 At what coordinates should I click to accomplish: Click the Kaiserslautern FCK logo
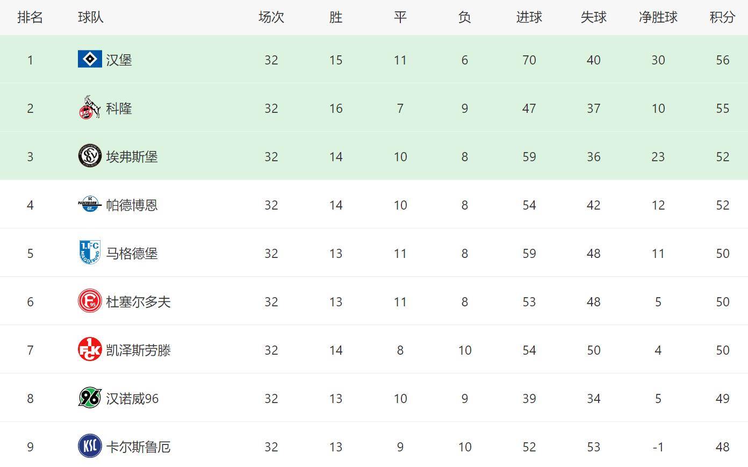coord(90,349)
